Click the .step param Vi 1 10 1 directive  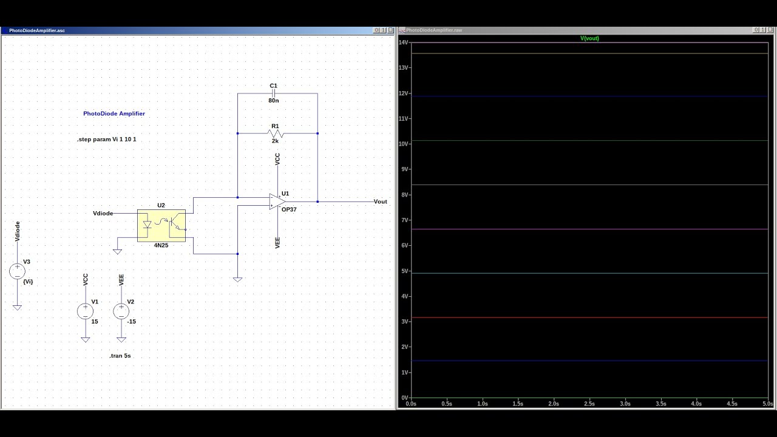coord(107,140)
